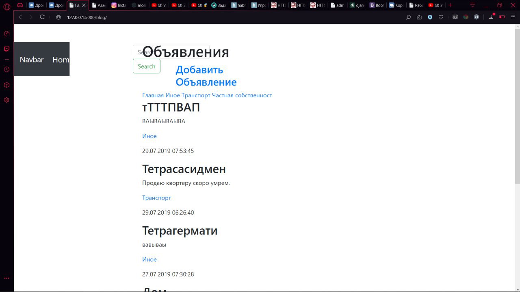Screen dimensions: 520x292
Task: Open a new tab with plus icon
Action: point(451,5)
